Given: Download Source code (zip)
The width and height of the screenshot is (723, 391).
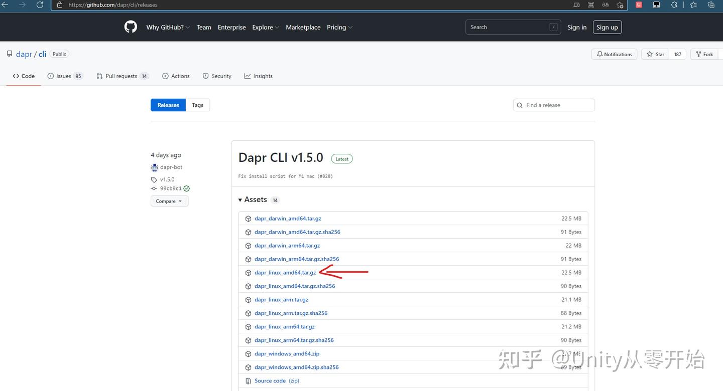Looking at the screenshot, I should click(x=277, y=381).
